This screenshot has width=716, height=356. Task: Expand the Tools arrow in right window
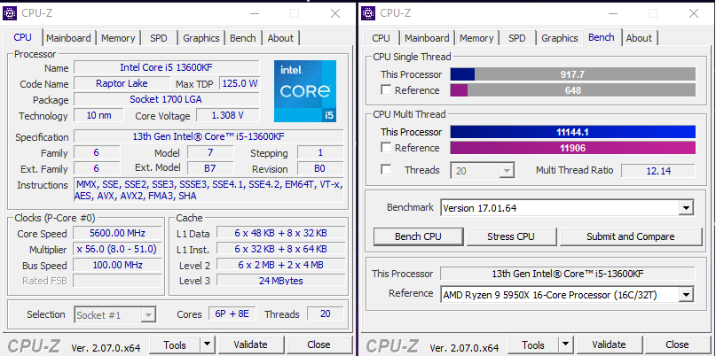point(565,344)
